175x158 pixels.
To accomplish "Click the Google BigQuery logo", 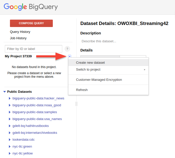I will point(31,7).
